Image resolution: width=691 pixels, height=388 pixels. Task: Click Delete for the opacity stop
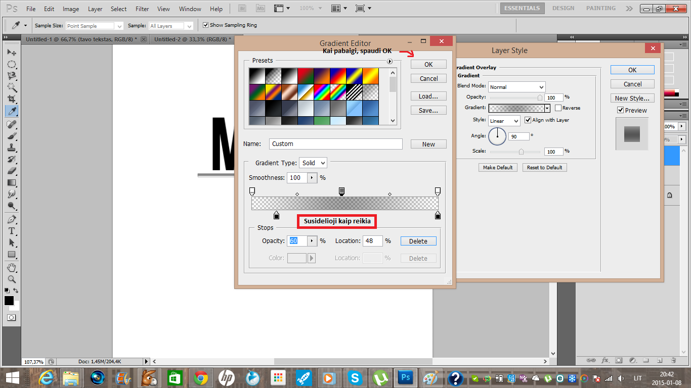point(418,241)
